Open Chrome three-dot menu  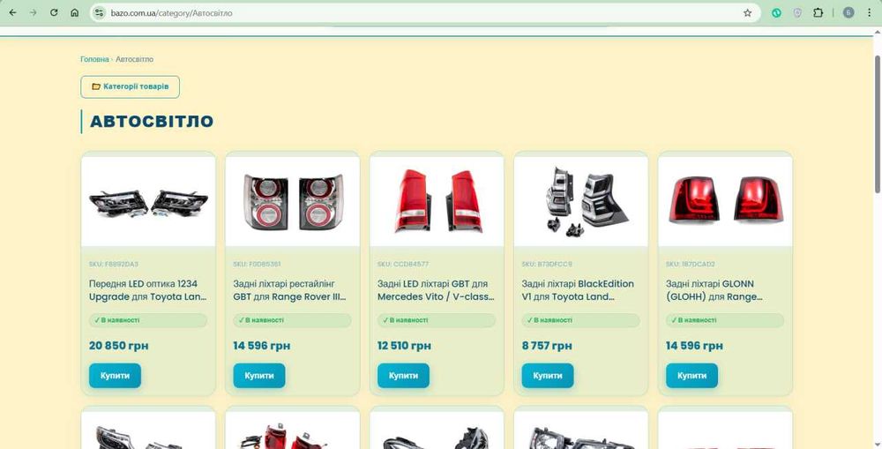870,13
